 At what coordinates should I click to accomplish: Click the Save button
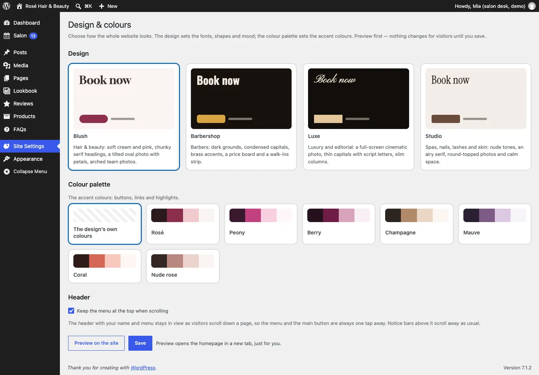[140, 343]
